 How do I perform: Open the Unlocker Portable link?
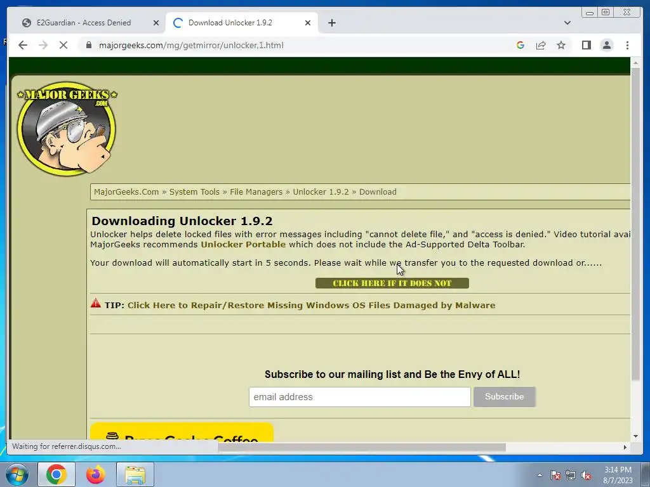click(x=243, y=244)
